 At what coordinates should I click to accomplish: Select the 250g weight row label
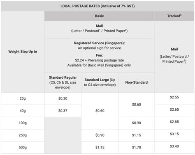(23, 135)
